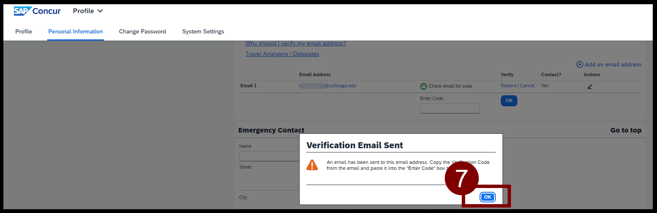
Task: Click the pencil edit icon for Email 1
Action: point(590,86)
